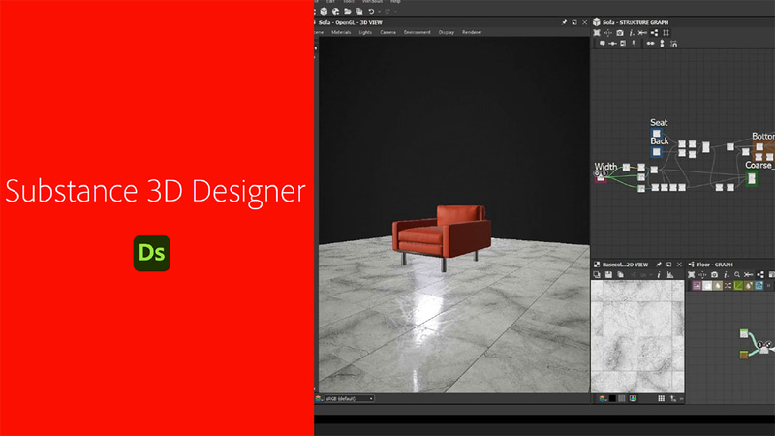This screenshot has height=436, width=775.
Task: Pin the Sofa 3D View panel
Action: point(564,22)
